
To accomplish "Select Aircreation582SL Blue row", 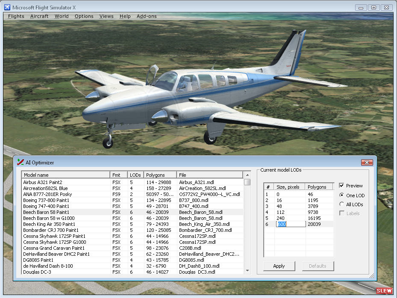I will [132, 188].
